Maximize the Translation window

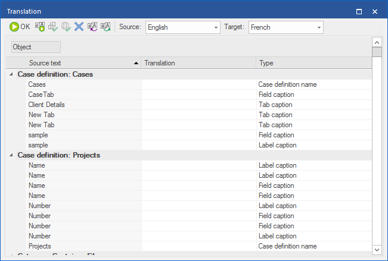359,11
